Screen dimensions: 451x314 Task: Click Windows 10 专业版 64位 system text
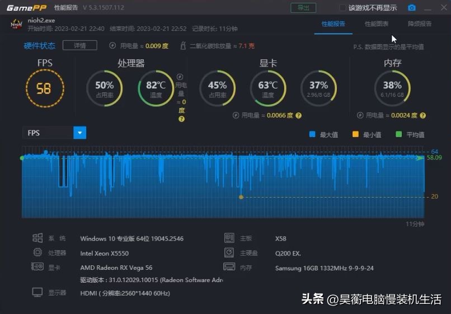pyautogui.click(x=131, y=238)
